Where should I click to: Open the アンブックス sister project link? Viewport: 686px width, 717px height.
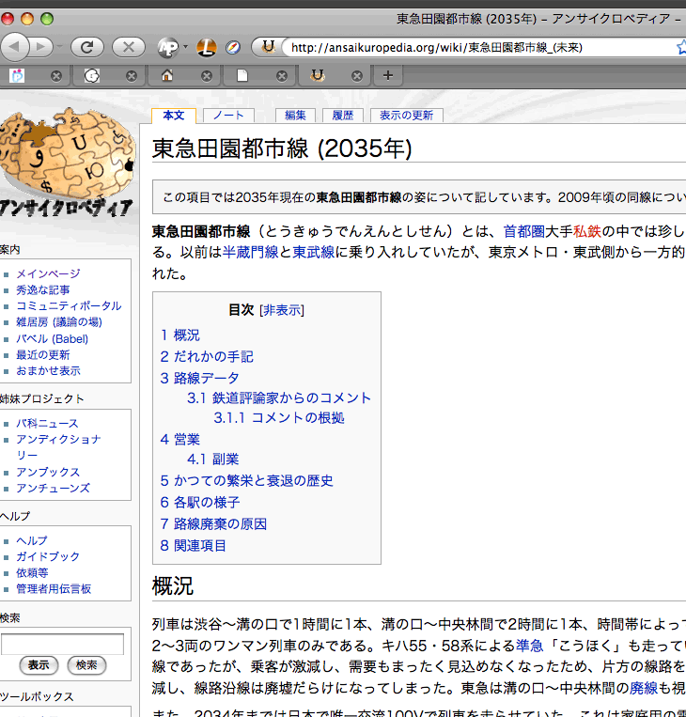coord(48,472)
